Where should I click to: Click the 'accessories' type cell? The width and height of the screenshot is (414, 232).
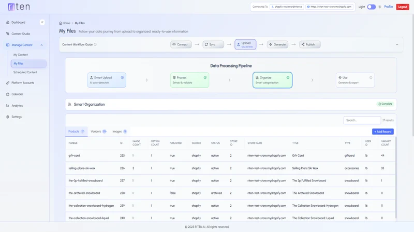(x=352, y=168)
